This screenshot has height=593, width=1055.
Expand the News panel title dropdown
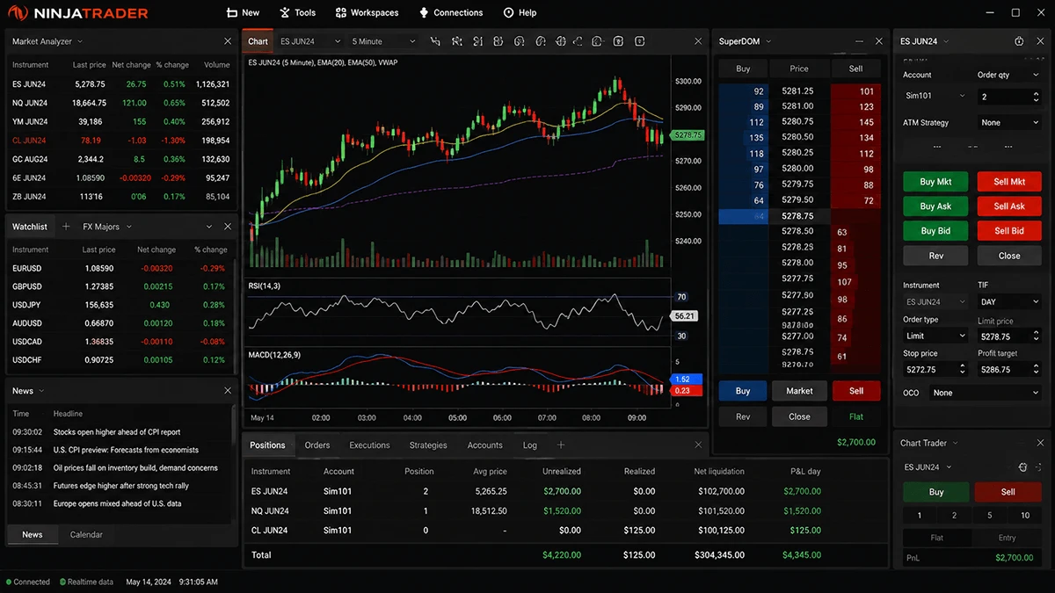pyautogui.click(x=41, y=391)
